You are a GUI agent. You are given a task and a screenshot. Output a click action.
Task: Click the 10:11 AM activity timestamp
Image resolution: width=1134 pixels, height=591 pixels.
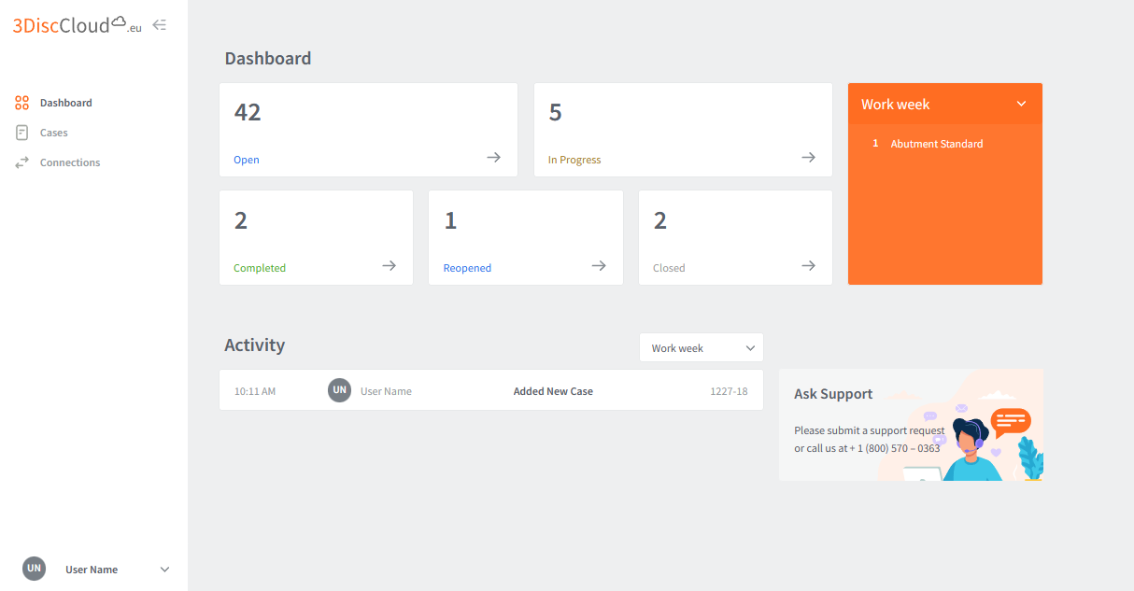[255, 391]
